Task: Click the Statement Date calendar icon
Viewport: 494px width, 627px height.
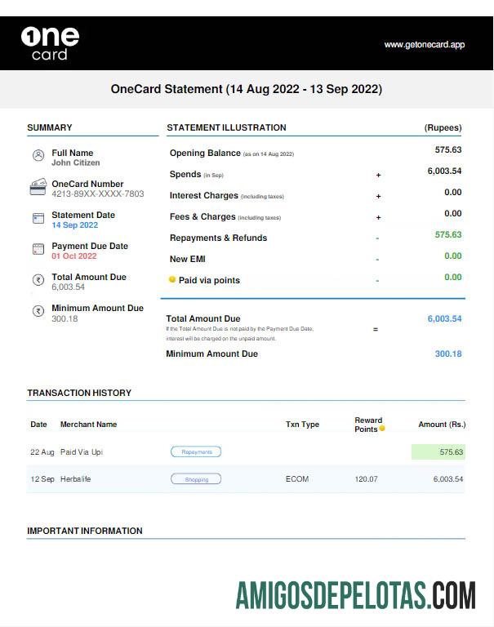Action: click(38, 218)
